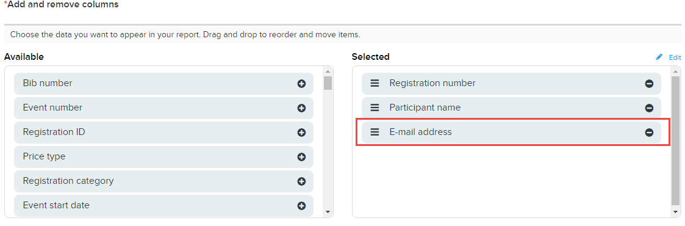The width and height of the screenshot is (685, 226).
Task: Add Bib number column with plus icon
Action: 301,84
